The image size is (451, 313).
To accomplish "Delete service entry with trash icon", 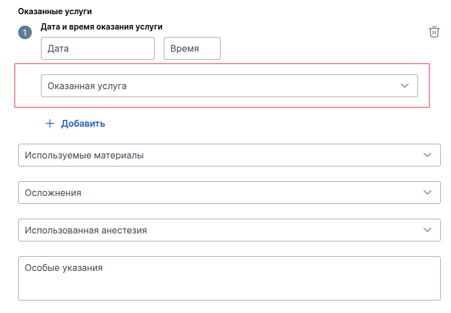I will click(434, 32).
